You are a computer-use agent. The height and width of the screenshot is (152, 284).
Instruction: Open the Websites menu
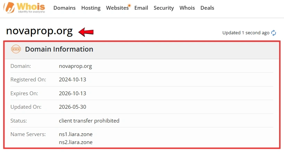coord(117,8)
